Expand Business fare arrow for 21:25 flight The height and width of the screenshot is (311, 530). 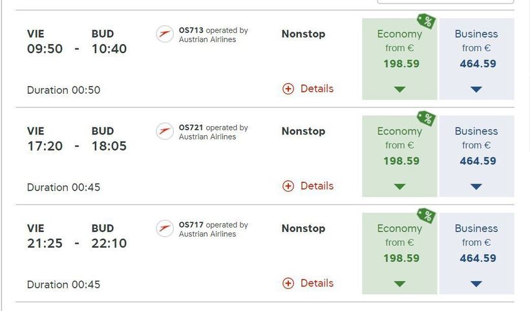pyautogui.click(x=476, y=283)
